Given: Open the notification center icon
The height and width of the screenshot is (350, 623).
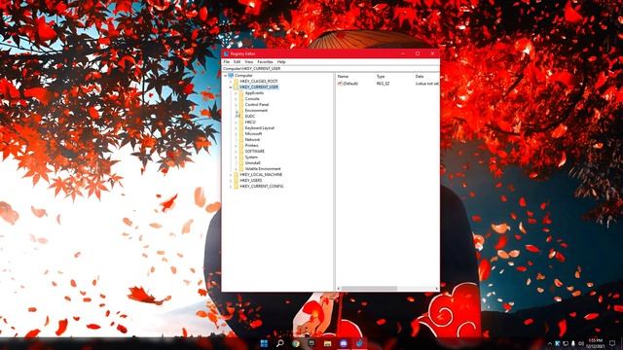Looking at the screenshot, I should point(612,343).
